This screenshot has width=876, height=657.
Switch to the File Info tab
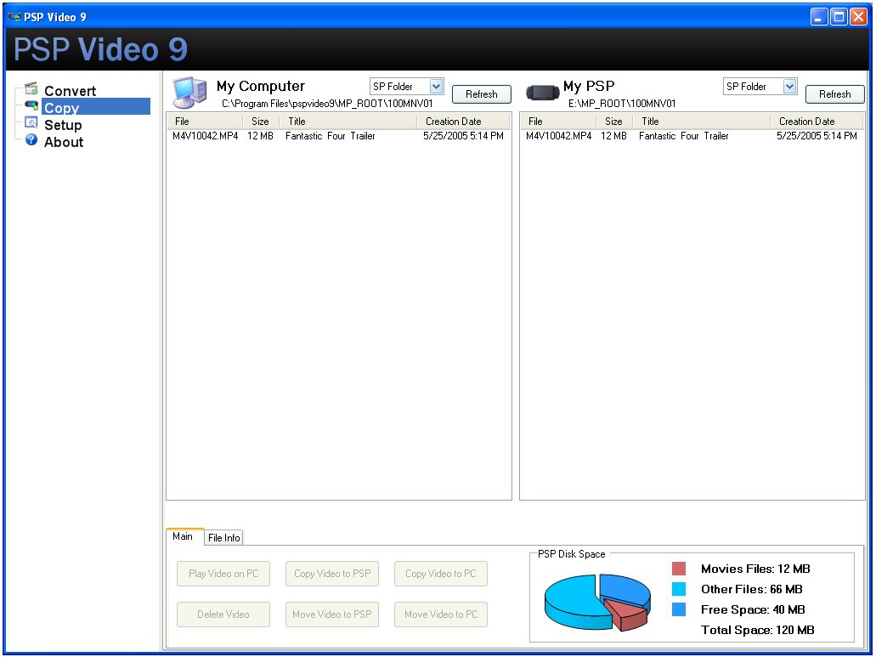(x=223, y=537)
